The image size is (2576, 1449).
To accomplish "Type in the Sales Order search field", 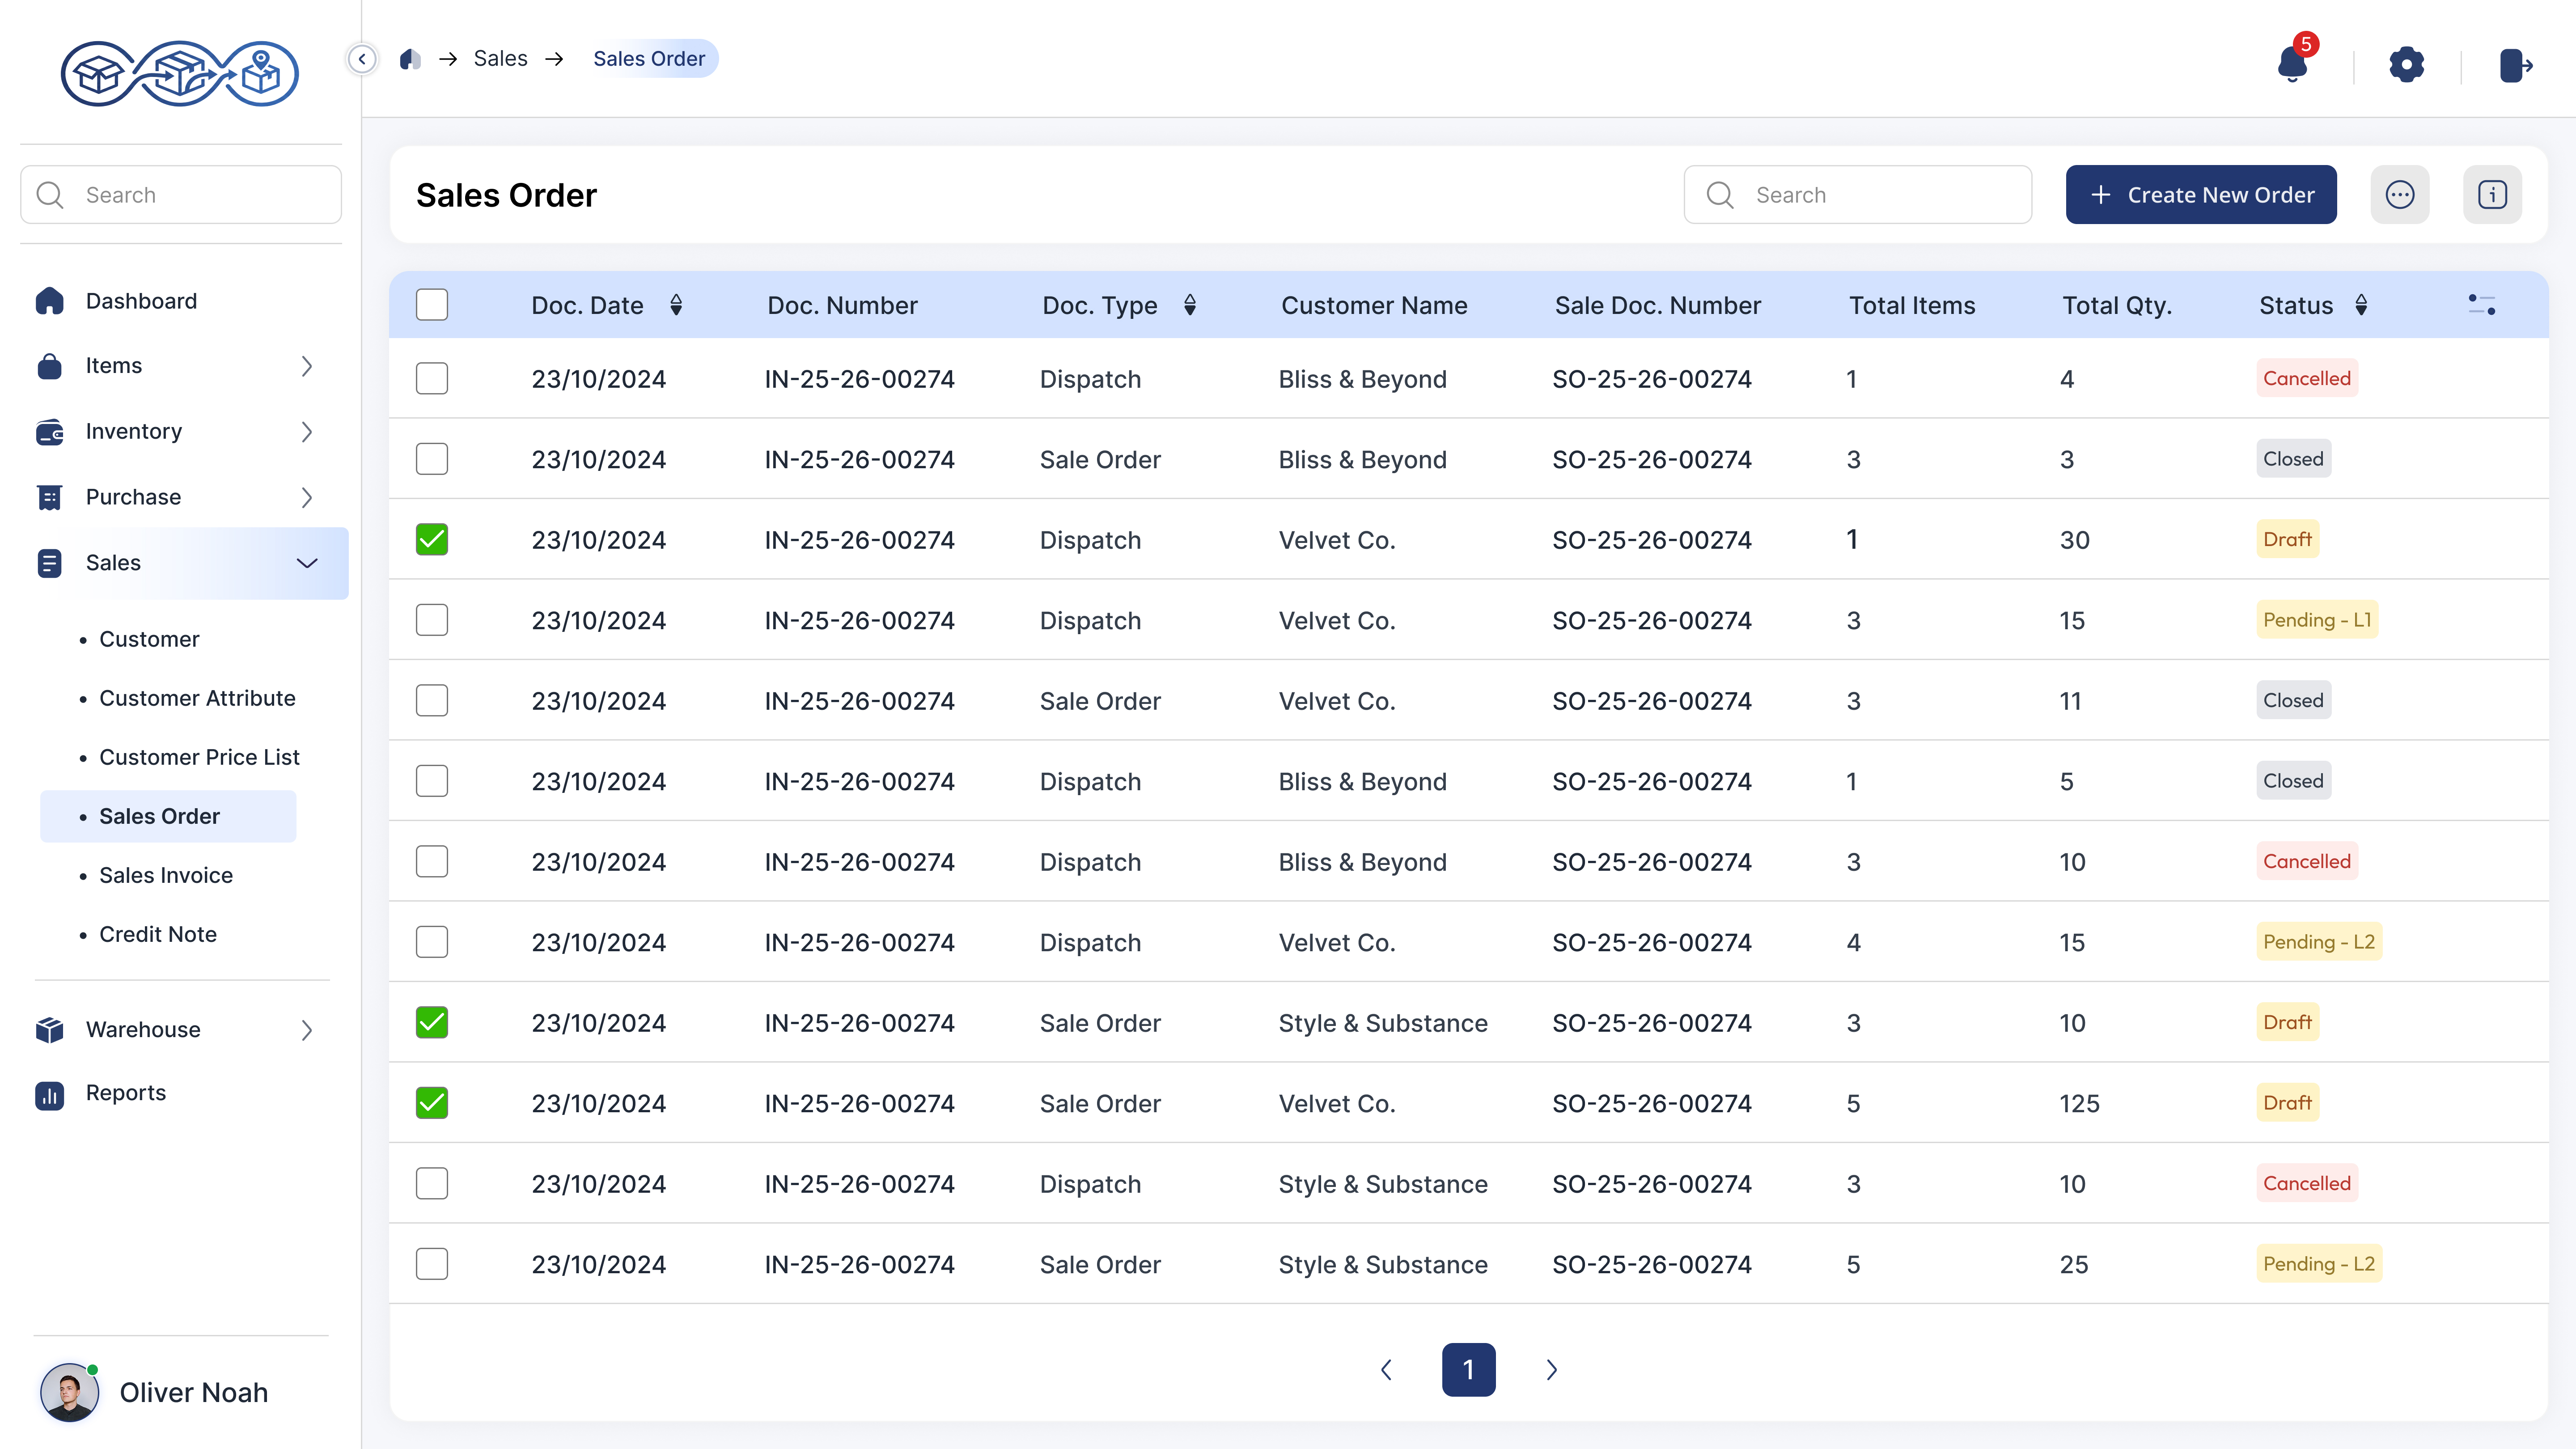I will [1880, 194].
